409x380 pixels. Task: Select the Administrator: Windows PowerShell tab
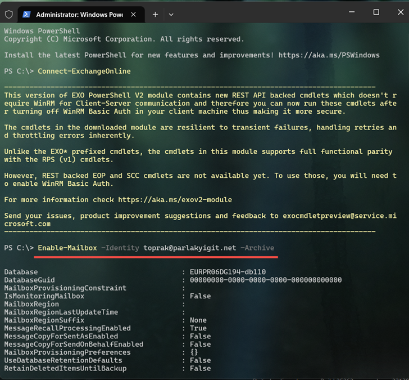point(81,15)
